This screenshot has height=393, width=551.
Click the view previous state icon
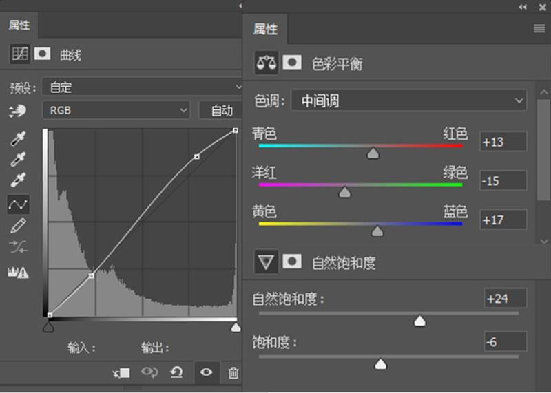click(149, 372)
